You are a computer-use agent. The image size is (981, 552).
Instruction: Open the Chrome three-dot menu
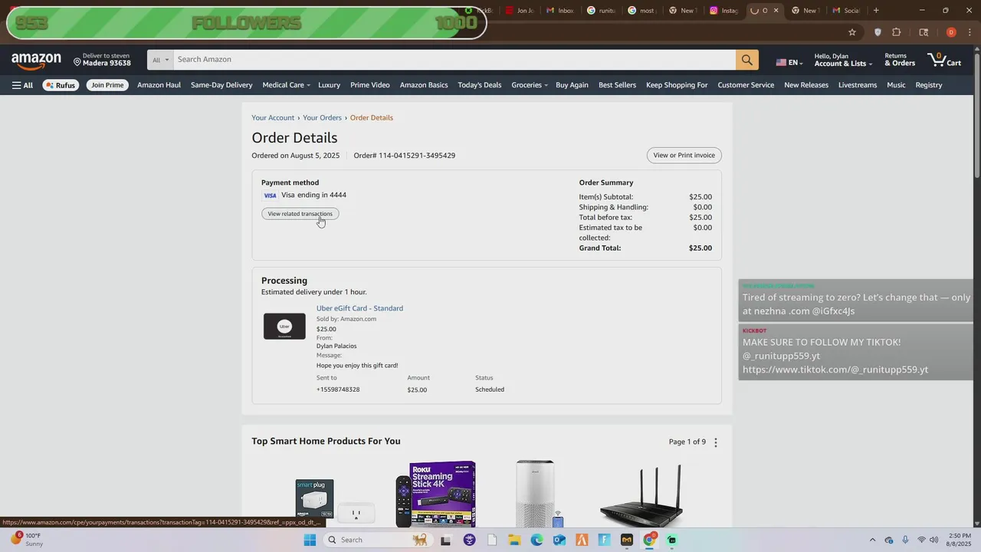(970, 32)
